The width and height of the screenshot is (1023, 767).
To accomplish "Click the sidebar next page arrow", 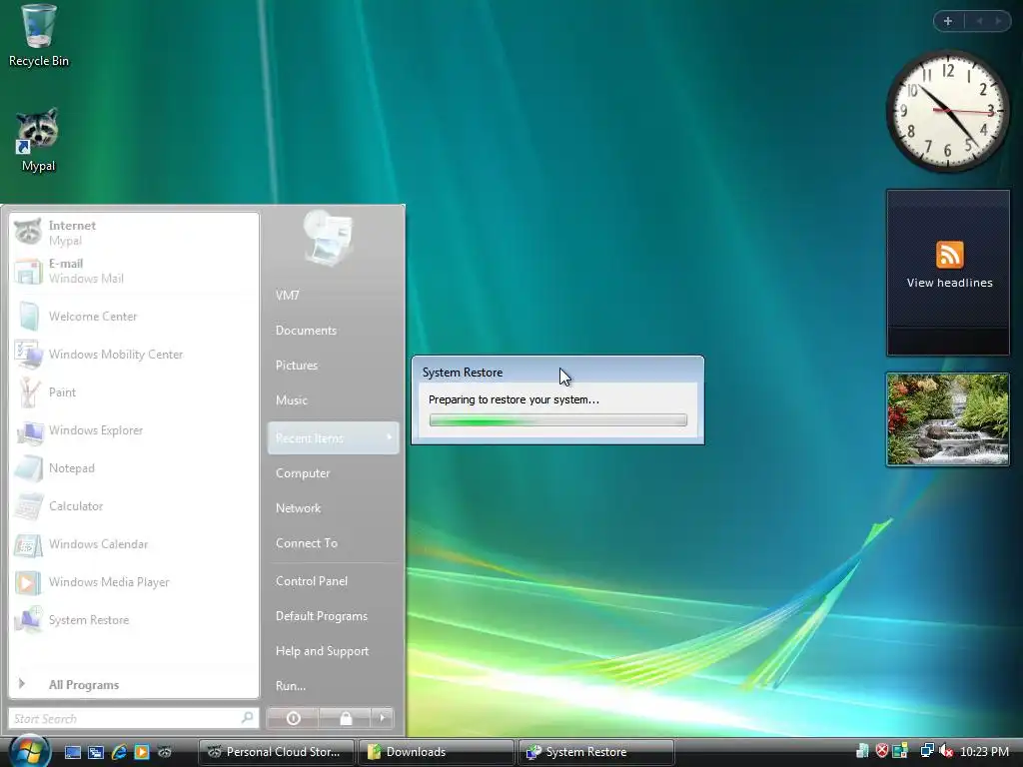I will click(x=998, y=21).
